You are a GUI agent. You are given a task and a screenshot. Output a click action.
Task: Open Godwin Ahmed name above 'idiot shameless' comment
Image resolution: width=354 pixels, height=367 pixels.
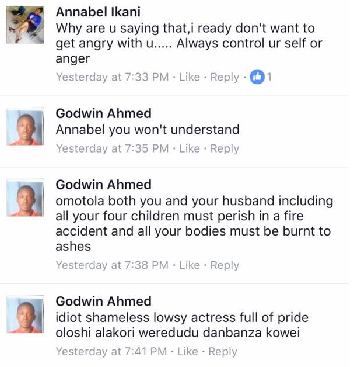tap(103, 301)
